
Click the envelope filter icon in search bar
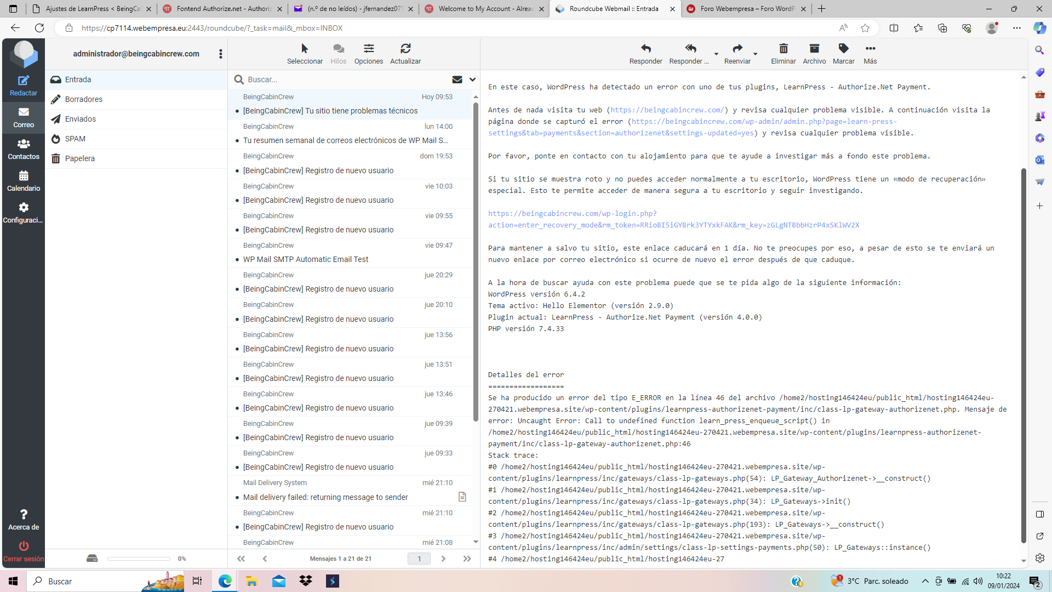point(457,79)
